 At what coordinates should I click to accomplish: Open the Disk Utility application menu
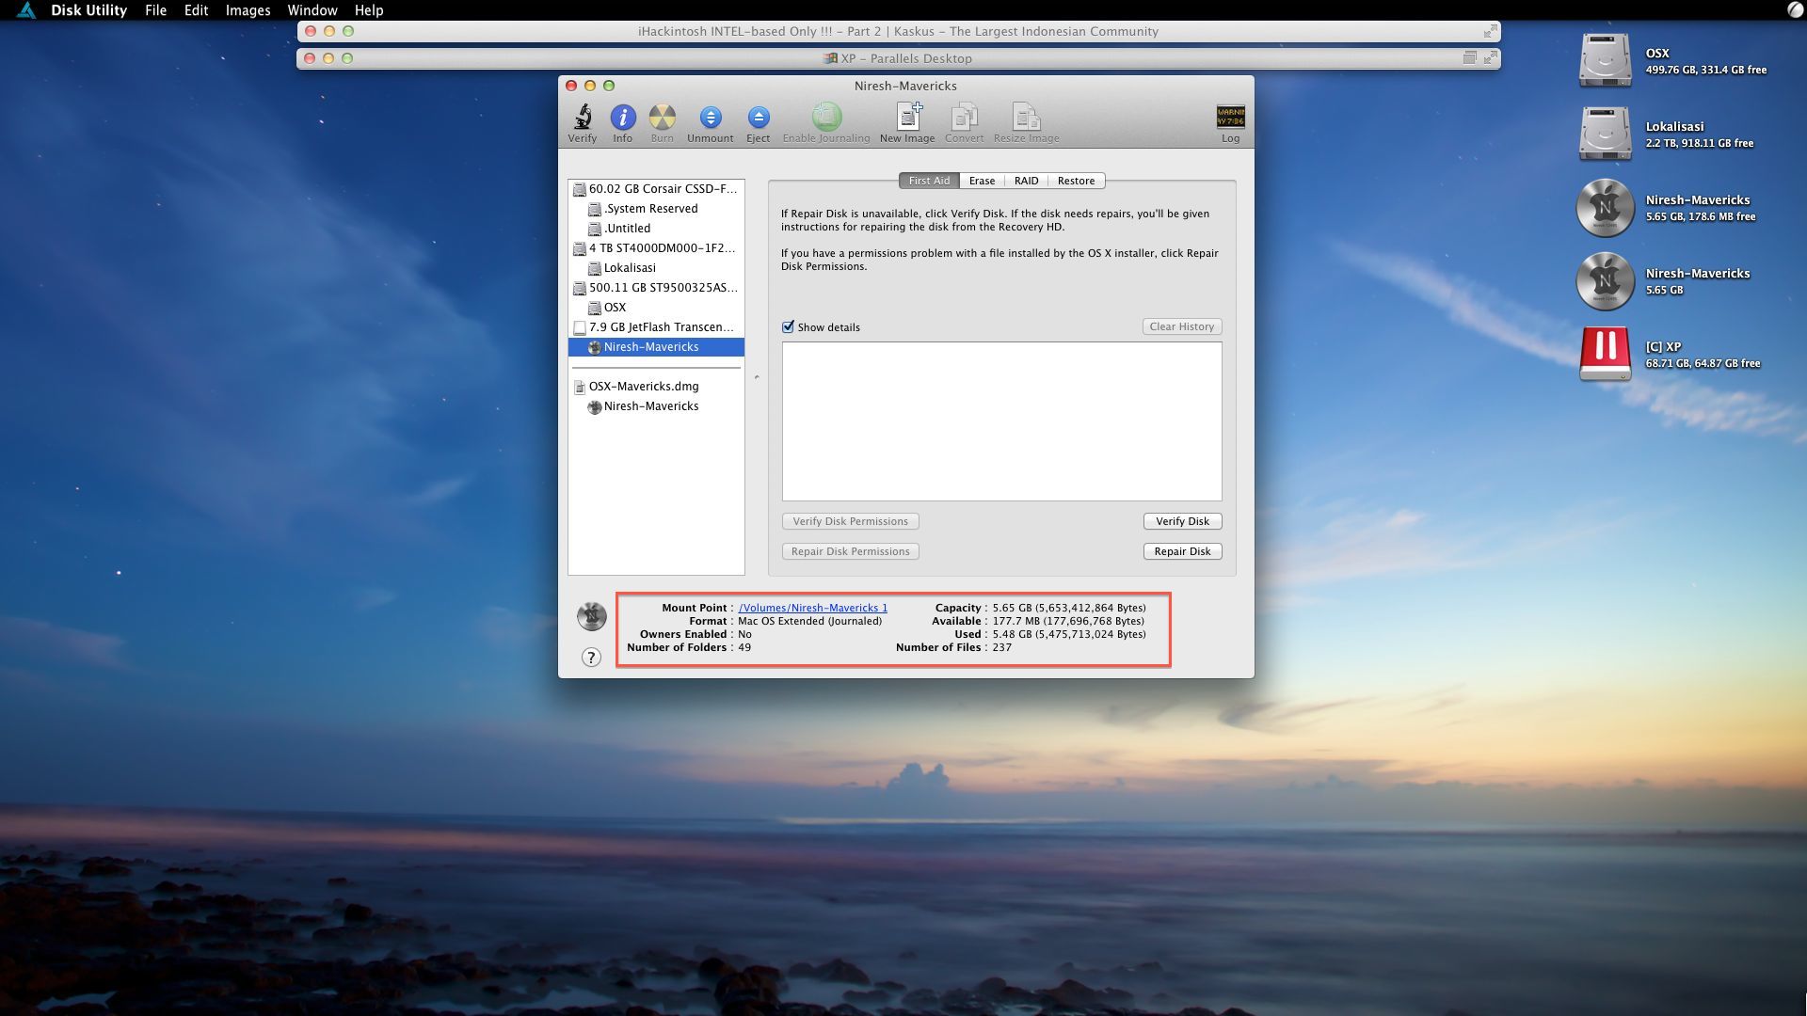coord(88,10)
